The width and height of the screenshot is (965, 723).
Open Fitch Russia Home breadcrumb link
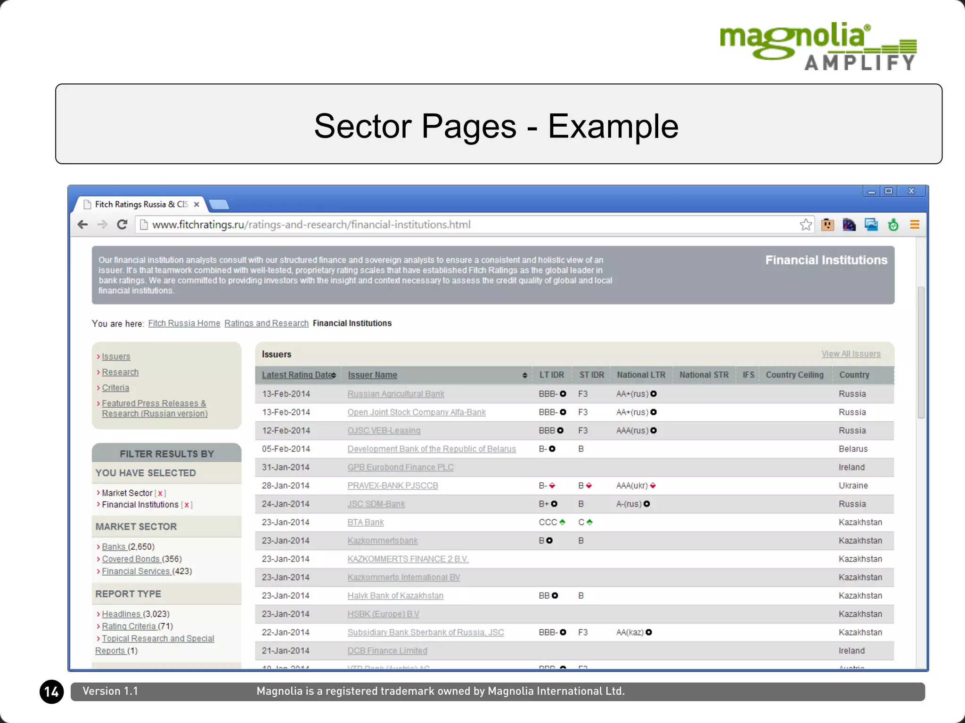[x=184, y=323]
